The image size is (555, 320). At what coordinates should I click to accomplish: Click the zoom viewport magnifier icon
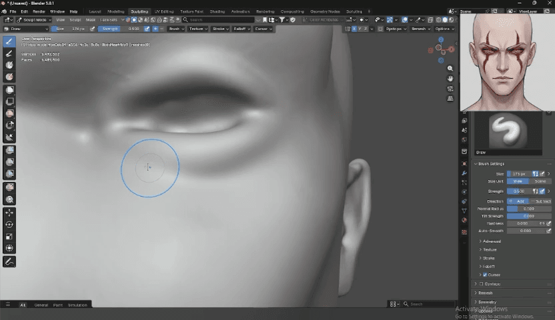[450, 69]
